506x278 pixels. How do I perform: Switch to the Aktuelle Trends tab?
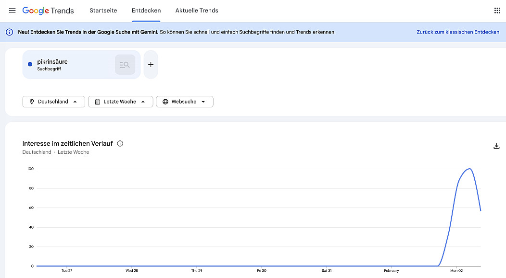click(197, 11)
